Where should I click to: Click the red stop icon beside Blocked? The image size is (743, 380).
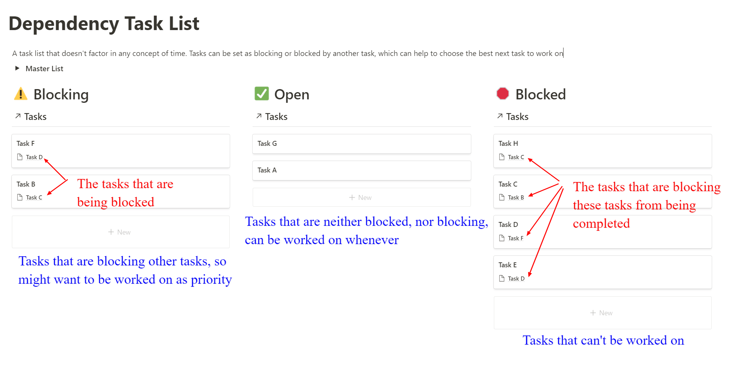pyautogui.click(x=503, y=94)
